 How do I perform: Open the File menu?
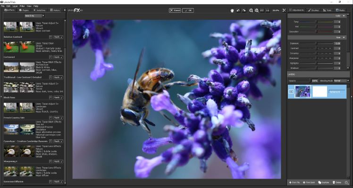(x=2, y=6)
